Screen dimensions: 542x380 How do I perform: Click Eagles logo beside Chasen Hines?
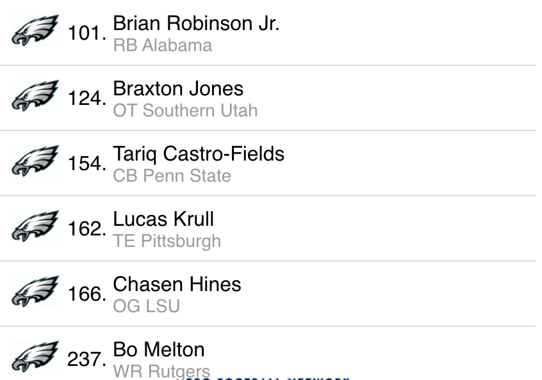pyautogui.click(x=35, y=292)
